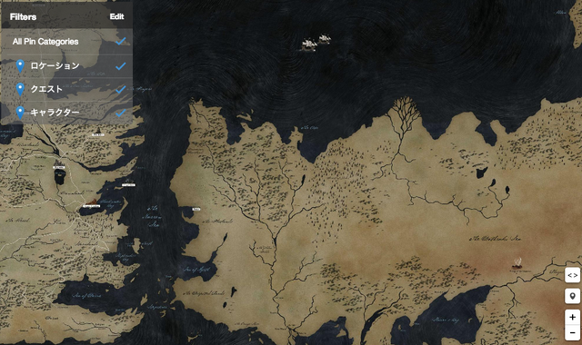
Task: Click the white label beside the red city
Action: 91,206
